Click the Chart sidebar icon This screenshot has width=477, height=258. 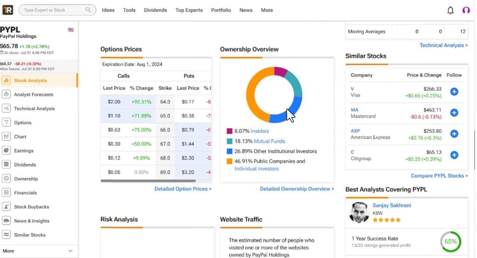coord(6,136)
